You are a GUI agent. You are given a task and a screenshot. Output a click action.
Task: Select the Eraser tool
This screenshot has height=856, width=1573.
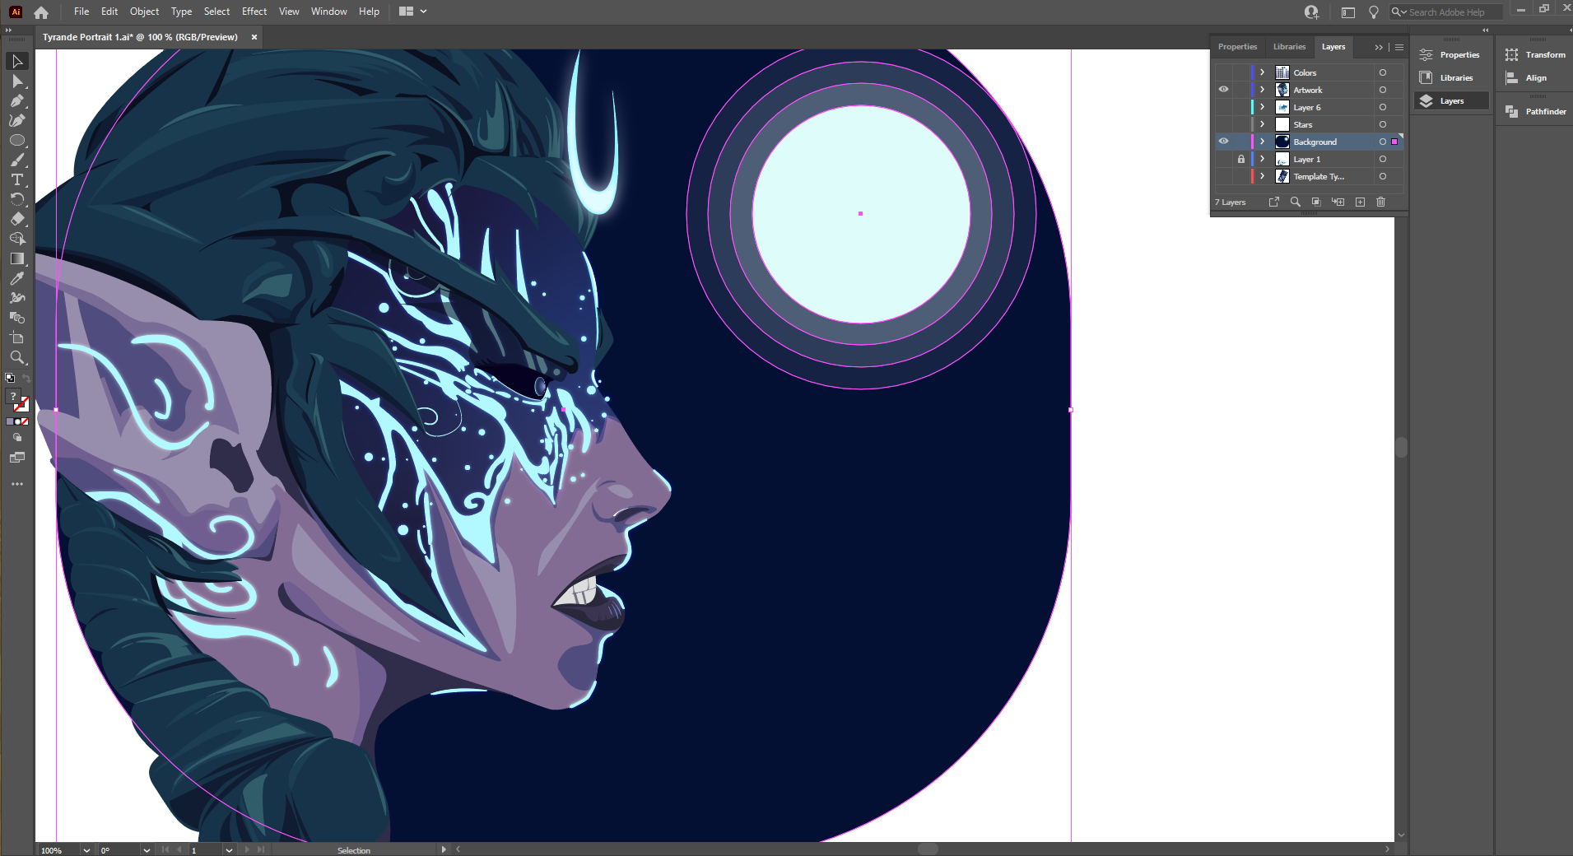(16, 219)
